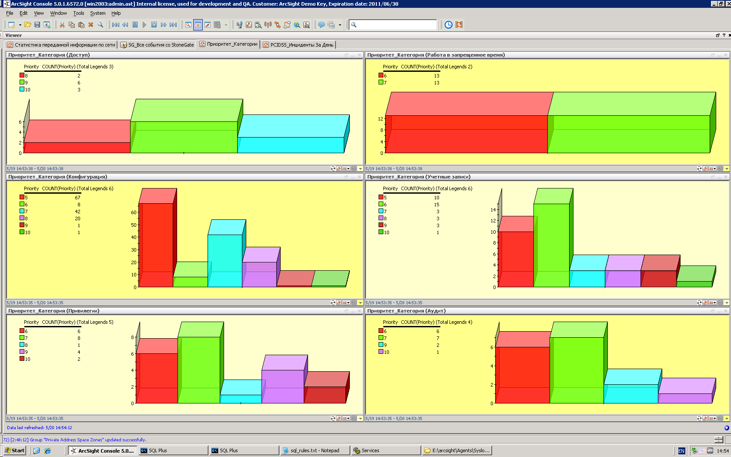Click the Open folder icon in toolbar
Image resolution: width=731 pixels, height=457 pixels.
(x=27, y=25)
